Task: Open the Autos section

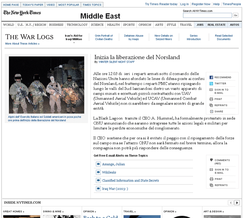Action: click(x=234, y=25)
